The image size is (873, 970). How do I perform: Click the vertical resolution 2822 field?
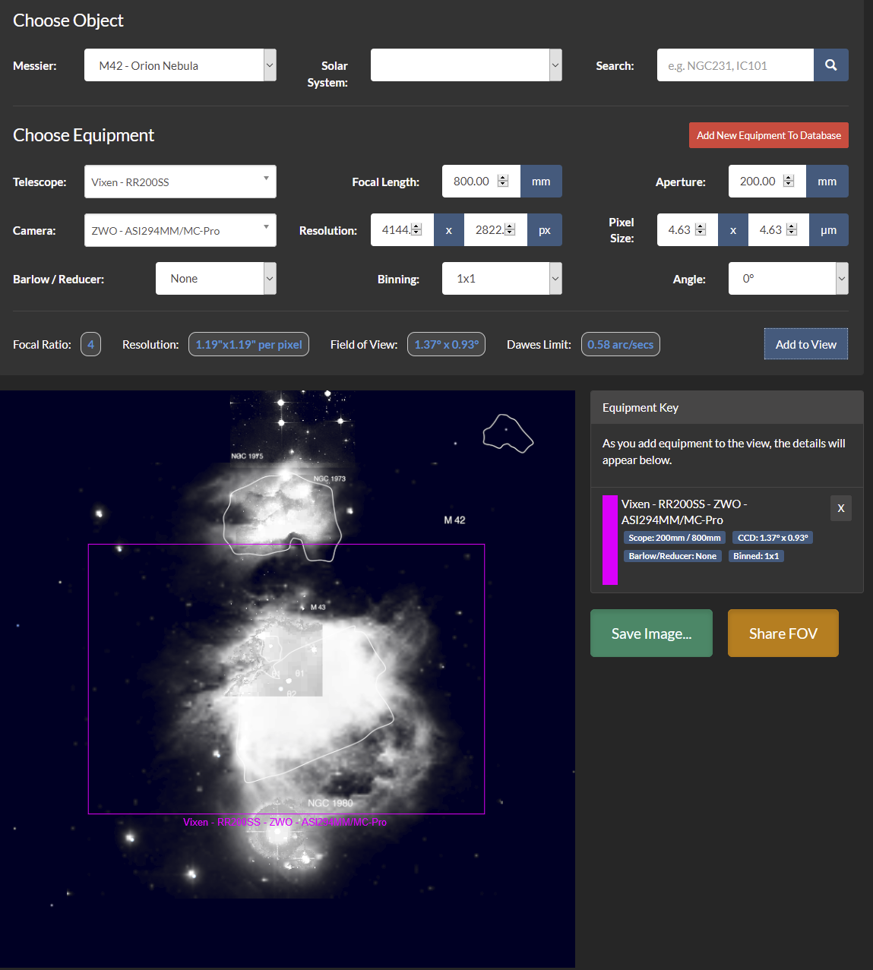(495, 230)
